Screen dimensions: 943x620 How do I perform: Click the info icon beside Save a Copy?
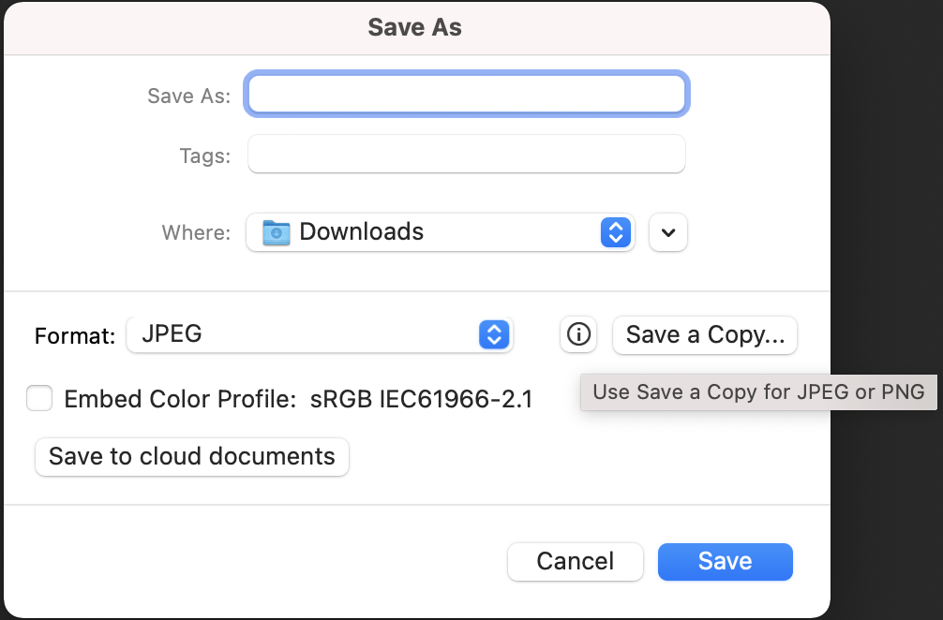[578, 334]
